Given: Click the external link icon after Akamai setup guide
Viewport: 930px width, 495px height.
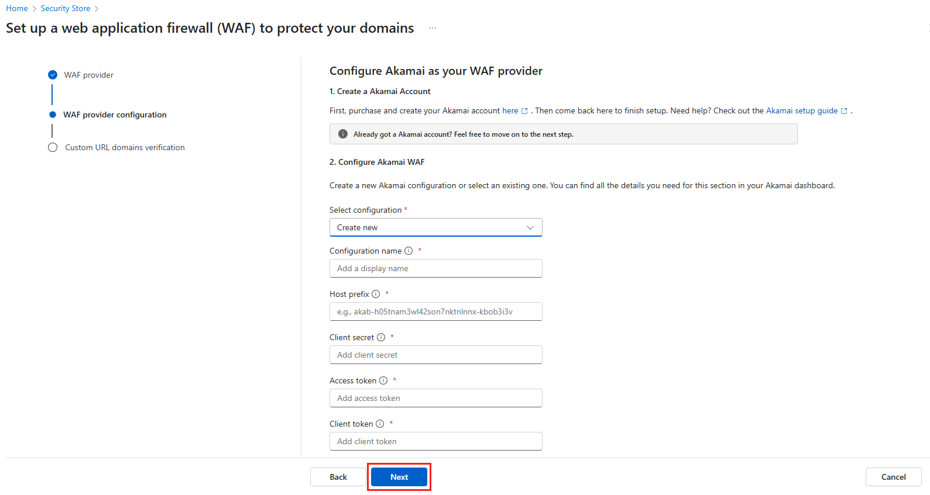Looking at the screenshot, I should (x=844, y=111).
